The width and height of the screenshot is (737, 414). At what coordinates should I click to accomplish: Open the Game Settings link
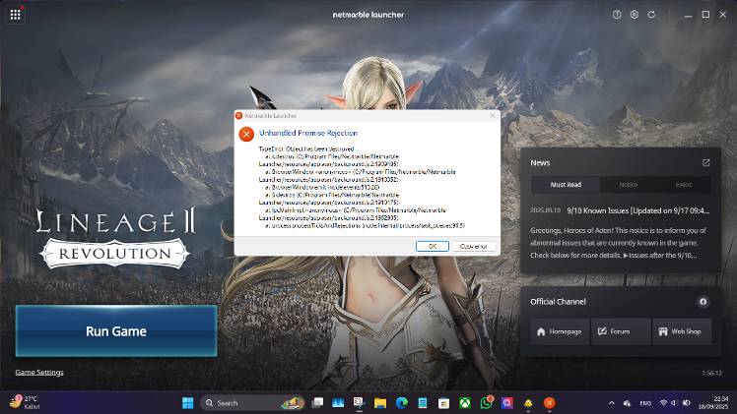click(x=39, y=373)
